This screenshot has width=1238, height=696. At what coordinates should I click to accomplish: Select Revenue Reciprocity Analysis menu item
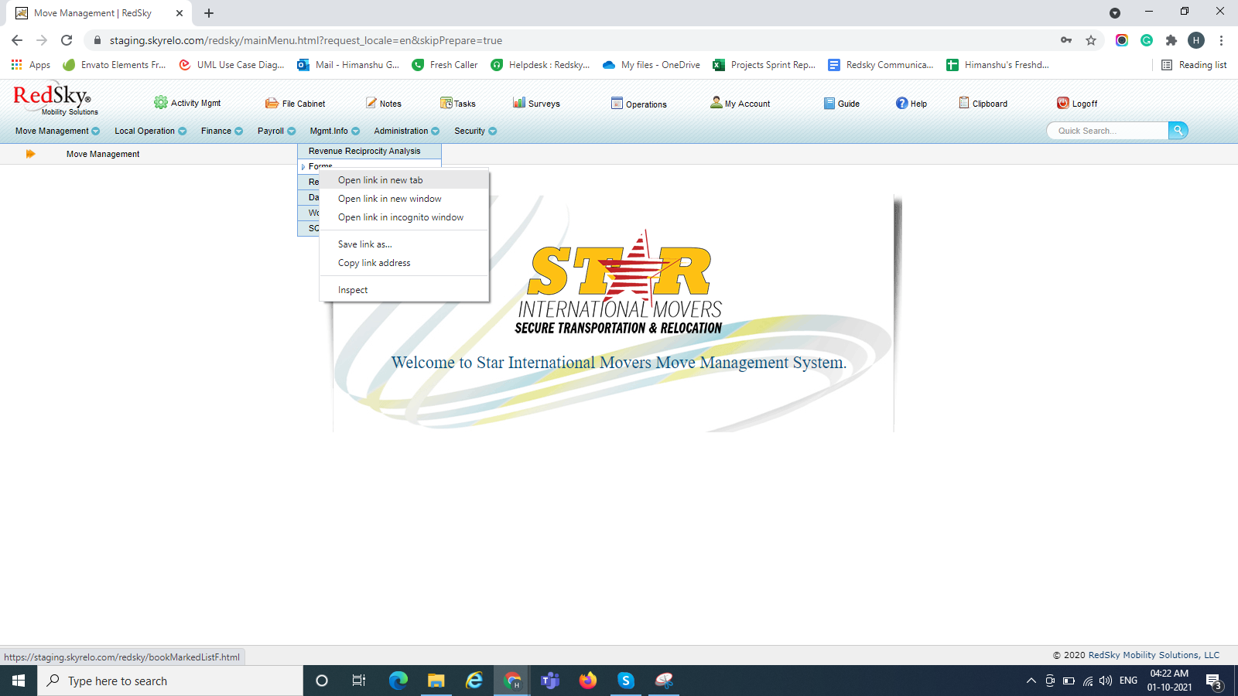[x=369, y=151]
